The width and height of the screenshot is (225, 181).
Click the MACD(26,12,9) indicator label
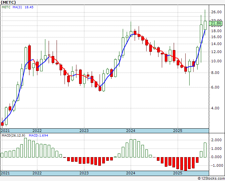13,136
